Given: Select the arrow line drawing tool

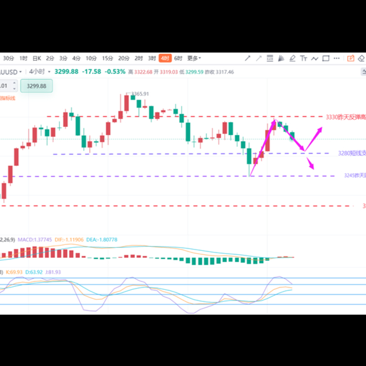Looking at the screenshot, I should (259, 58).
